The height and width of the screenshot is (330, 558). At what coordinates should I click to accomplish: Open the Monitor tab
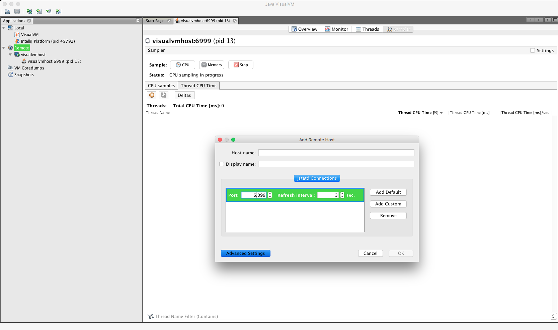pos(337,29)
